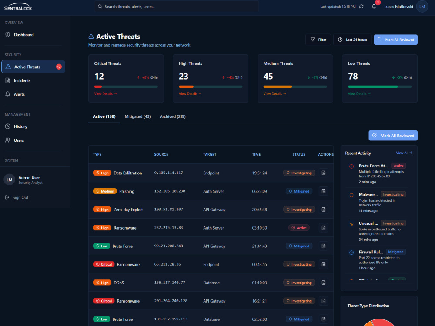Viewport: 435px width, 326px height.
Task: Open details icon for DDoS row
Action: coord(324,283)
